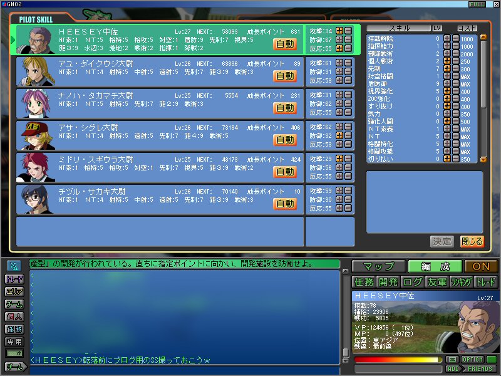This screenshot has height=376, width=501.
Task: Click the red-yellow gauge bar
Action: (x=396, y=360)
